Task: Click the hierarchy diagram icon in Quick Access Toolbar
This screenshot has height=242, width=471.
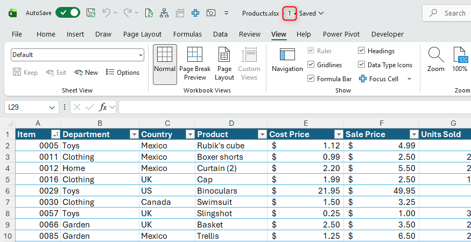Action: [164, 13]
